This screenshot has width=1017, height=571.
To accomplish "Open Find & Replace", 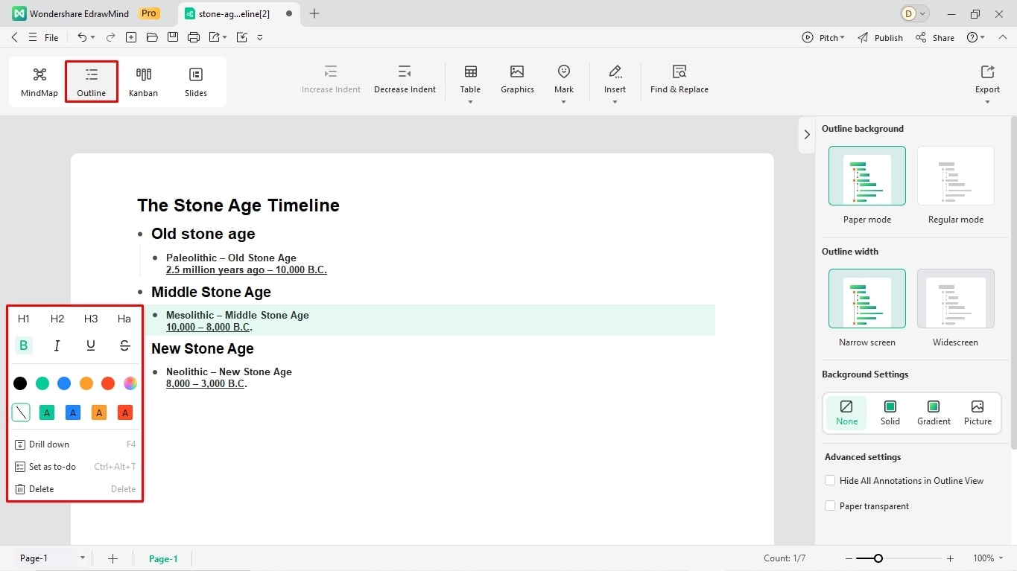I will [679, 80].
